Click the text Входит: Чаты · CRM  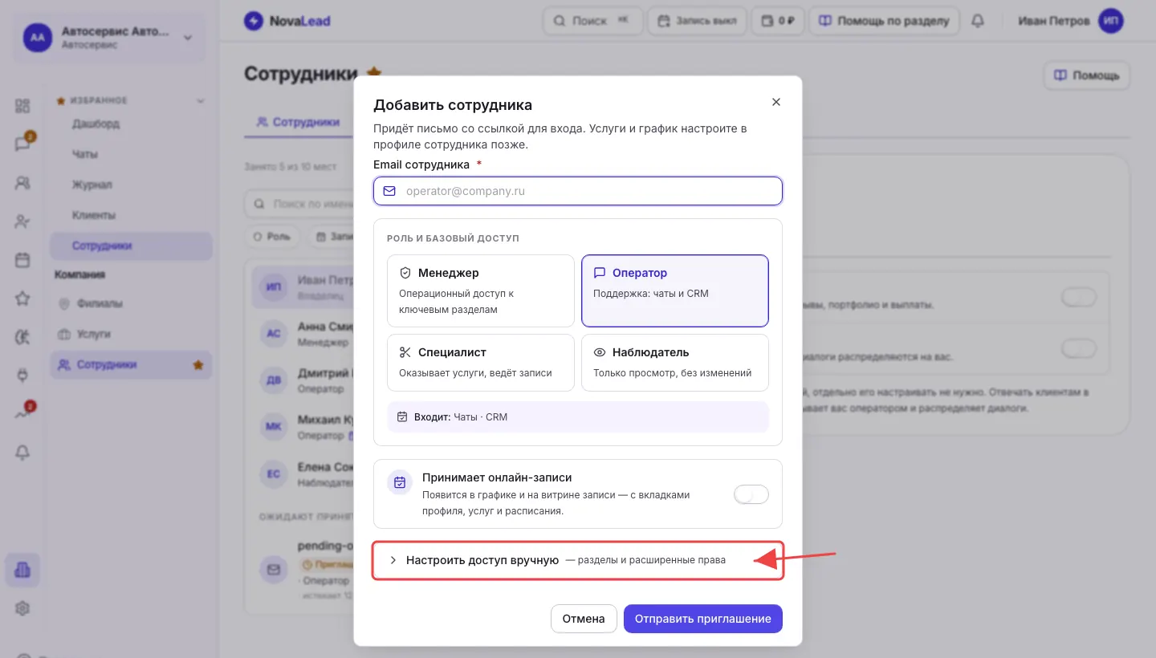[461, 417]
